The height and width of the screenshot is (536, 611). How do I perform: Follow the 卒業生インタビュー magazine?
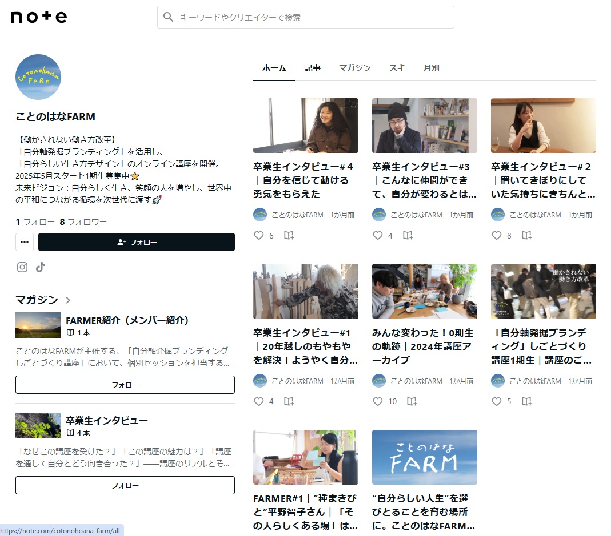[x=125, y=485]
